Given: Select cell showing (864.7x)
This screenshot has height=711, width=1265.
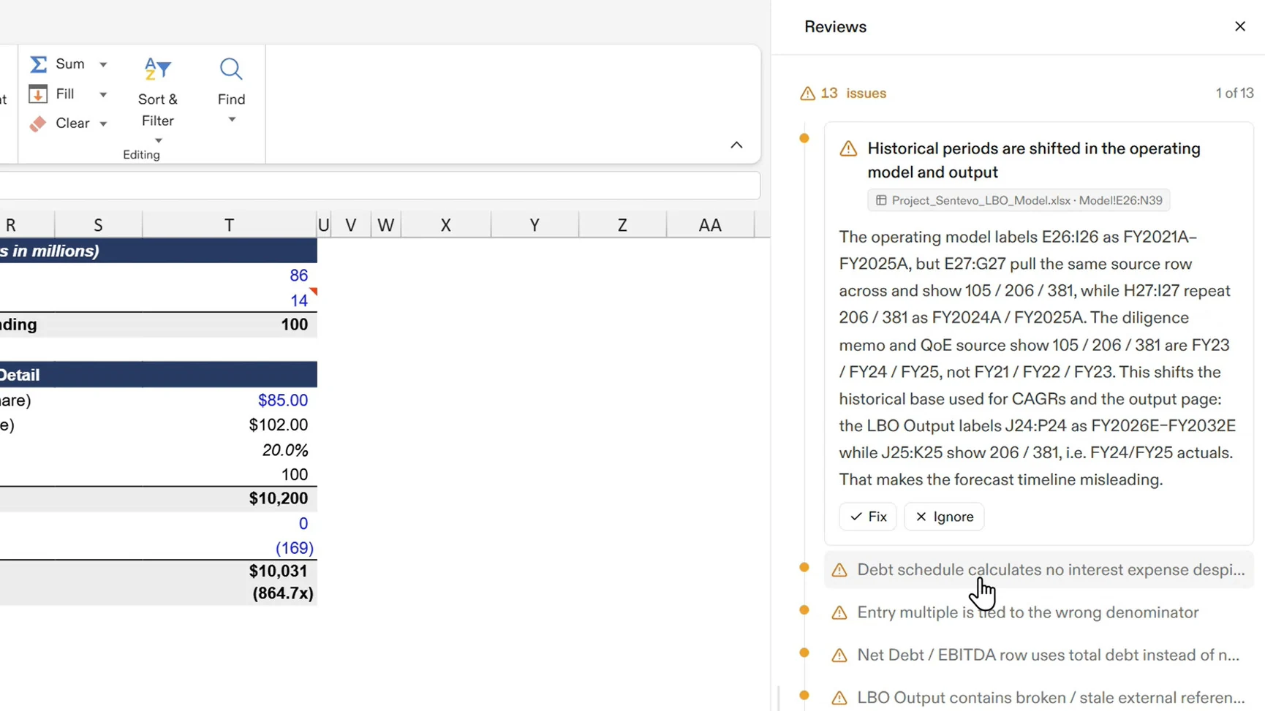Looking at the screenshot, I should 230,593.
